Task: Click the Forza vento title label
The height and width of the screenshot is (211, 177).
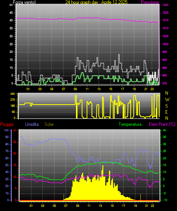Action: (x=24, y=2)
